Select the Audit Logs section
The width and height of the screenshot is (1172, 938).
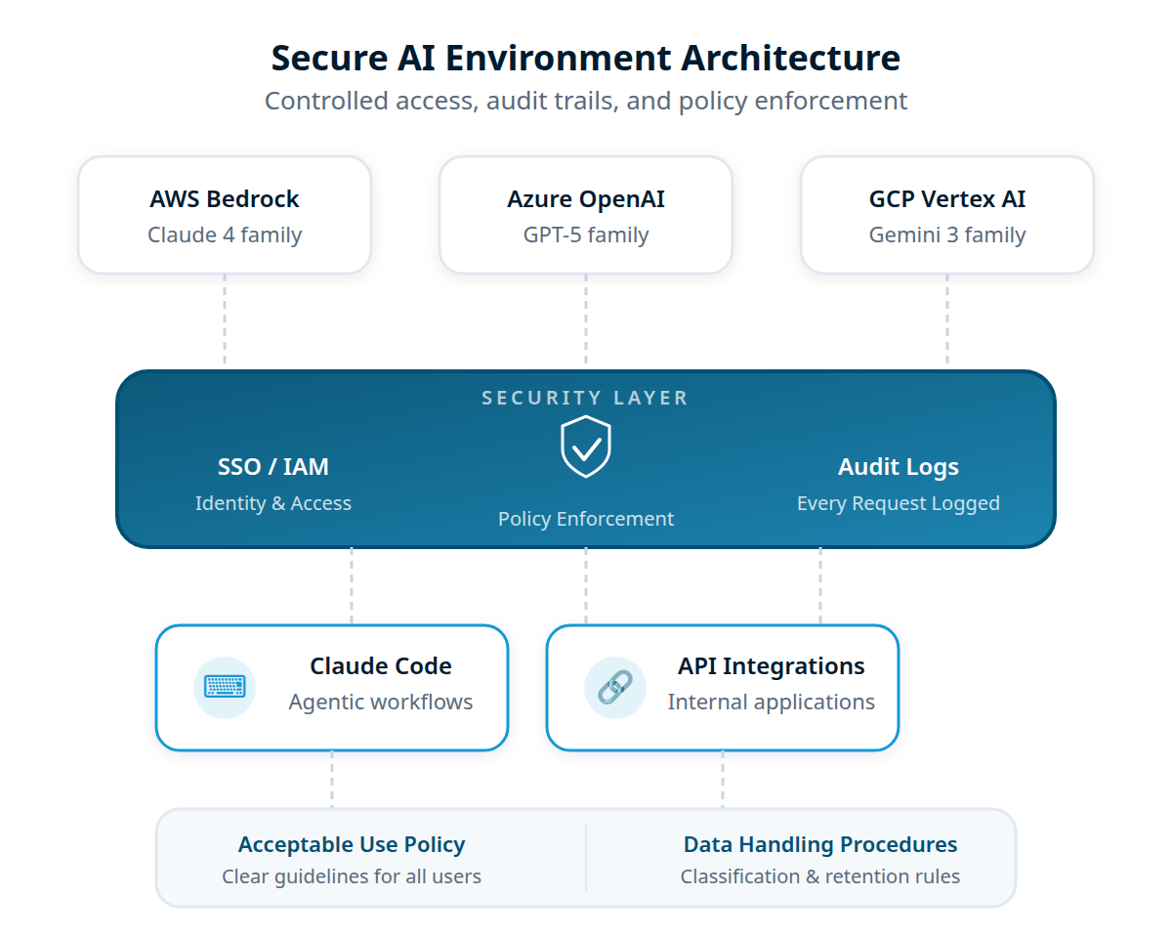898,467
